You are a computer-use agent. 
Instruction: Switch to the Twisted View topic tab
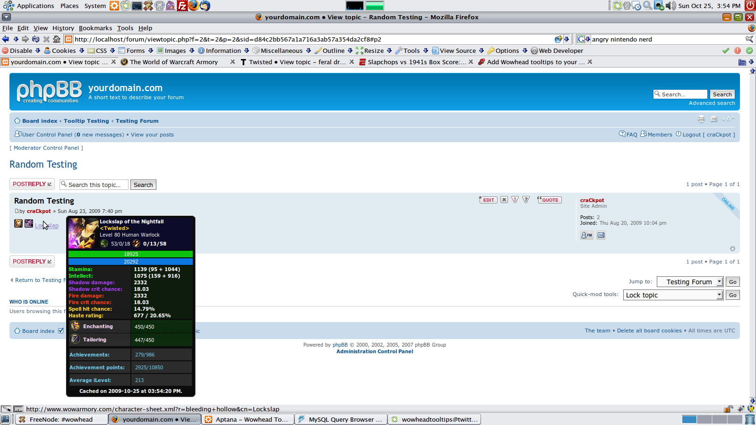[297, 62]
